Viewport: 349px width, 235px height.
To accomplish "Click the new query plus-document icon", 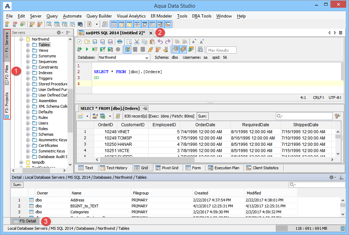I will (x=79, y=42).
